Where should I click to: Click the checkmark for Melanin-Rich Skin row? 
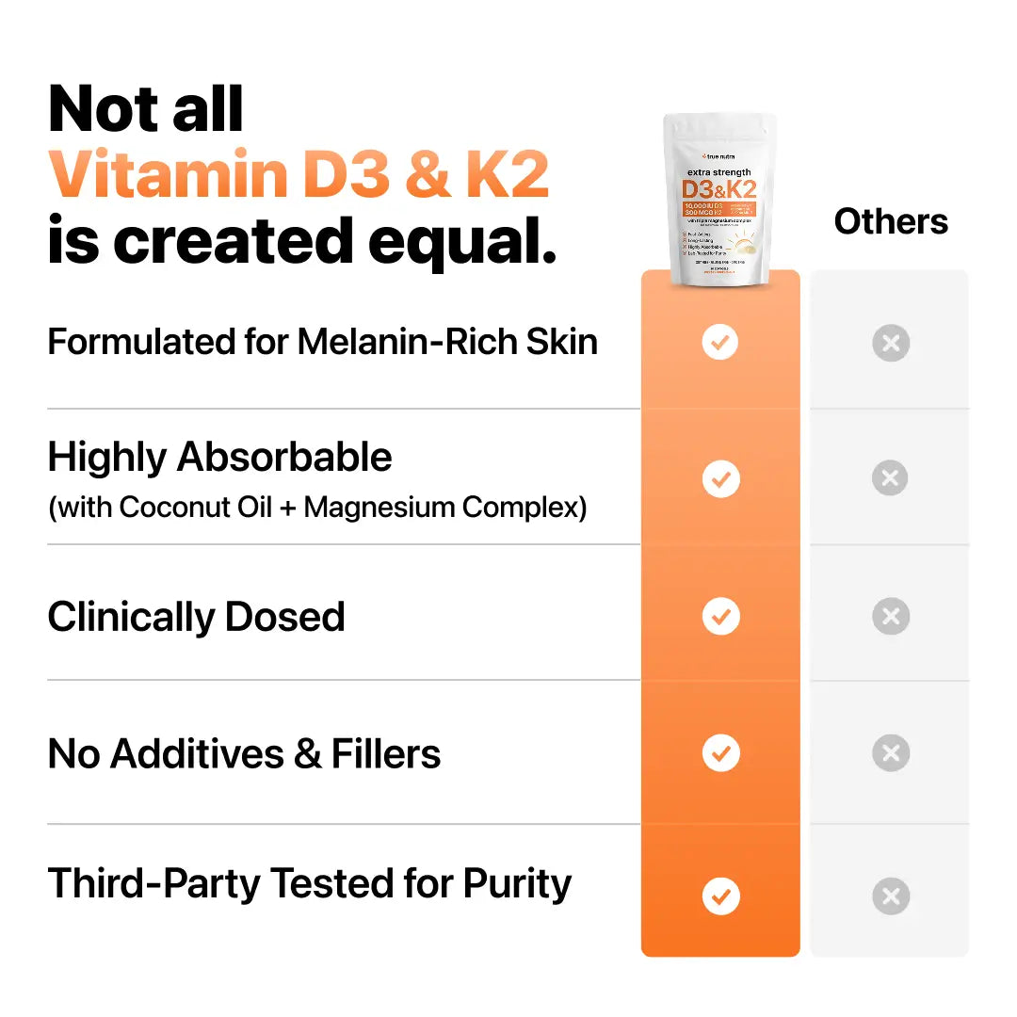click(720, 343)
